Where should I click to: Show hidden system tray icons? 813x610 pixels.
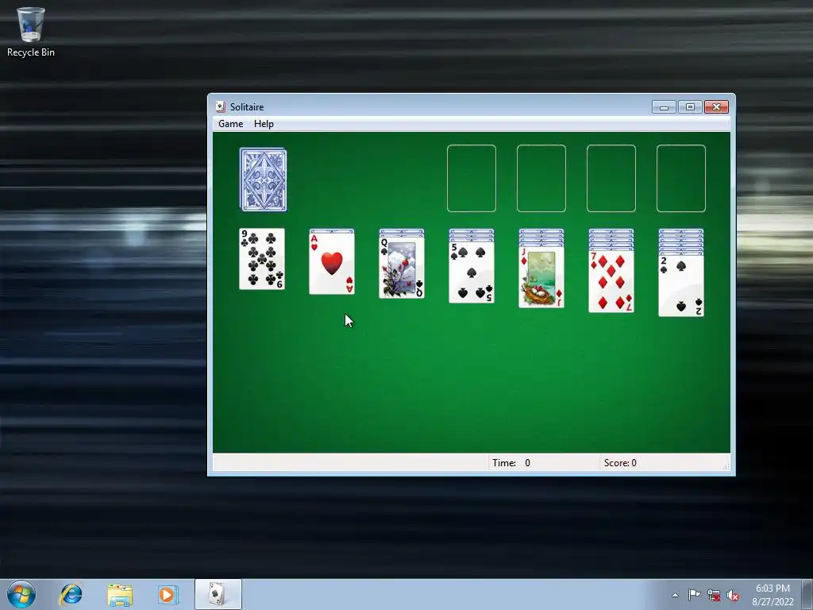[675, 595]
